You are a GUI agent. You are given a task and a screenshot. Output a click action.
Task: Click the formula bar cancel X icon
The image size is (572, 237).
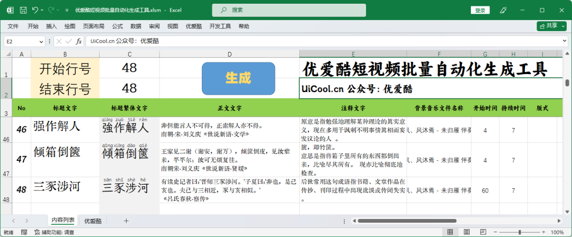pos(59,42)
